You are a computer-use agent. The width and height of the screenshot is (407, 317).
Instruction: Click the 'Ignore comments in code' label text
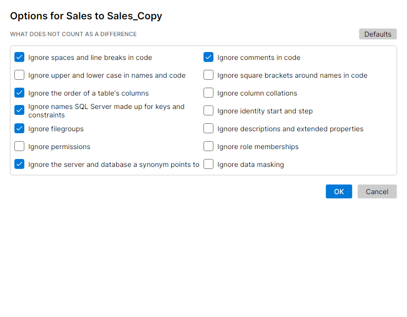259,57
